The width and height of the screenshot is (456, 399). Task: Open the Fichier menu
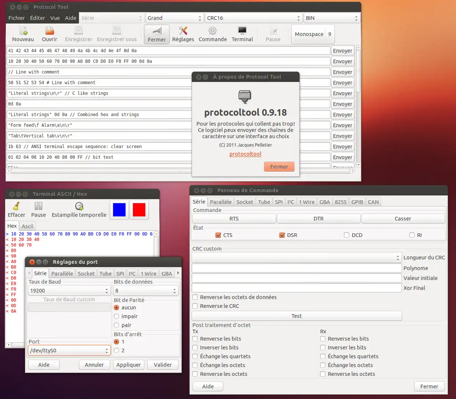tap(17, 18)
